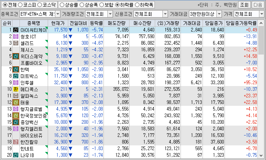Click the 증 badge for 인투셀
266x160 pixels.
point(16,83)
